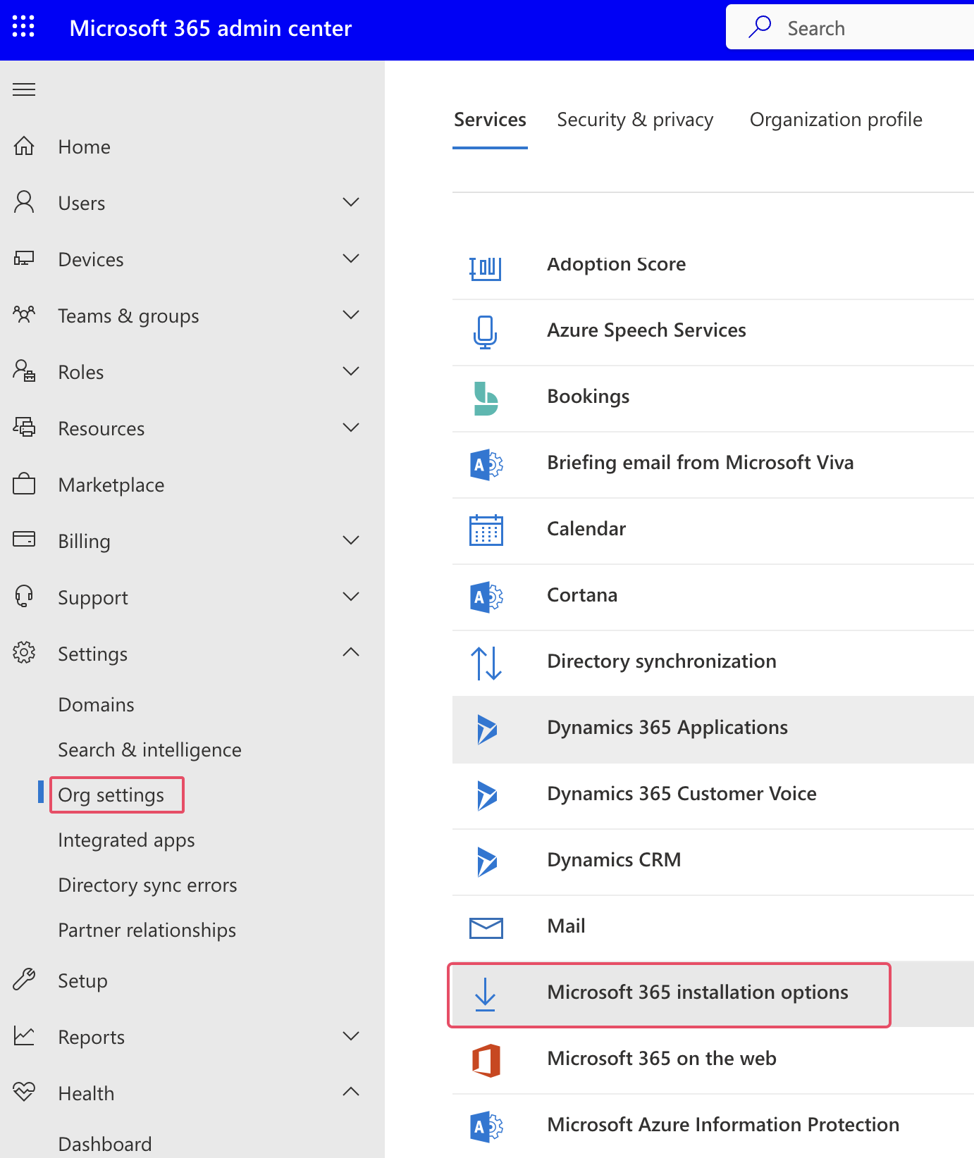Click the Setup wrench icon
Screen dimensions: 974x1158
coord(24,979)
